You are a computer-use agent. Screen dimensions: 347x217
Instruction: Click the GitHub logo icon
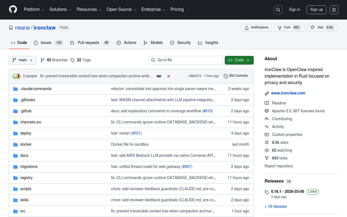(13, 9)
